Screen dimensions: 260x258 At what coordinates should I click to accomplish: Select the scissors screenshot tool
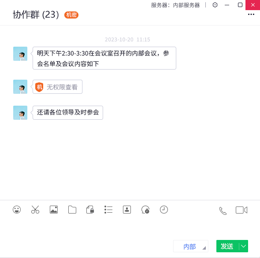point(35,210)
